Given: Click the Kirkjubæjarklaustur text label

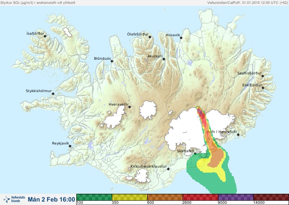Looking at the screenshot, I should (x=149, y=166).
